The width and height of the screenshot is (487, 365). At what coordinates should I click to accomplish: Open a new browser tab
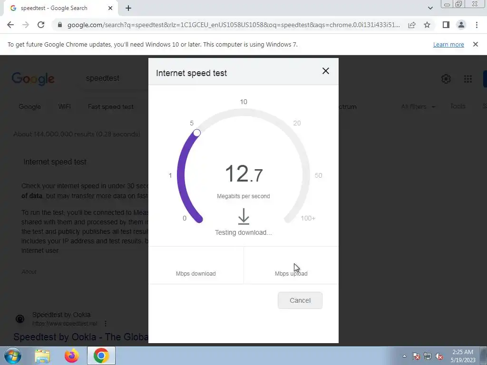click(128, 9)
